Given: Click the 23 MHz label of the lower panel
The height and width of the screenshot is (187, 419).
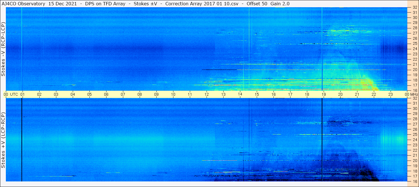Looking at the screenshot, I should point(415,145).
